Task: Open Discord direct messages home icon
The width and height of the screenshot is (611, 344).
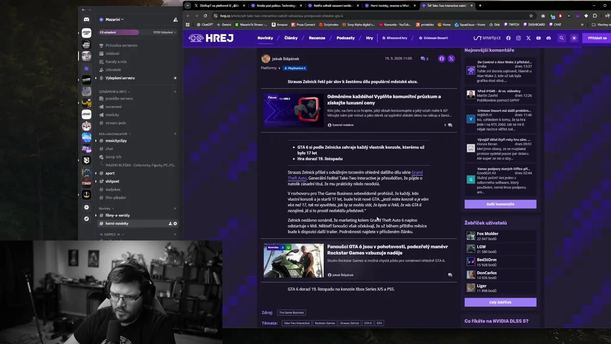Action: pyautogui.click(x=86, y=20)
